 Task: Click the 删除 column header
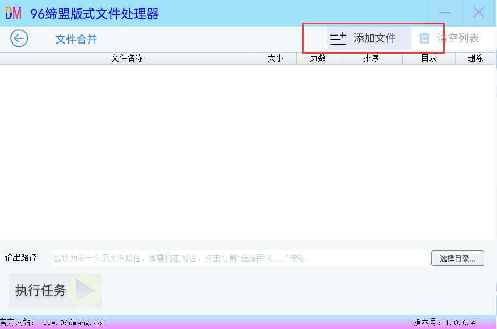click(x=475, y=58)
